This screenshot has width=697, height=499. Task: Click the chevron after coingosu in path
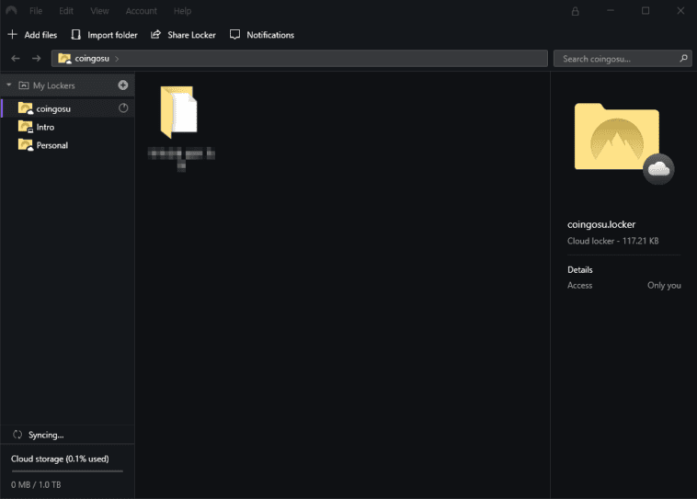click(118, 59)
